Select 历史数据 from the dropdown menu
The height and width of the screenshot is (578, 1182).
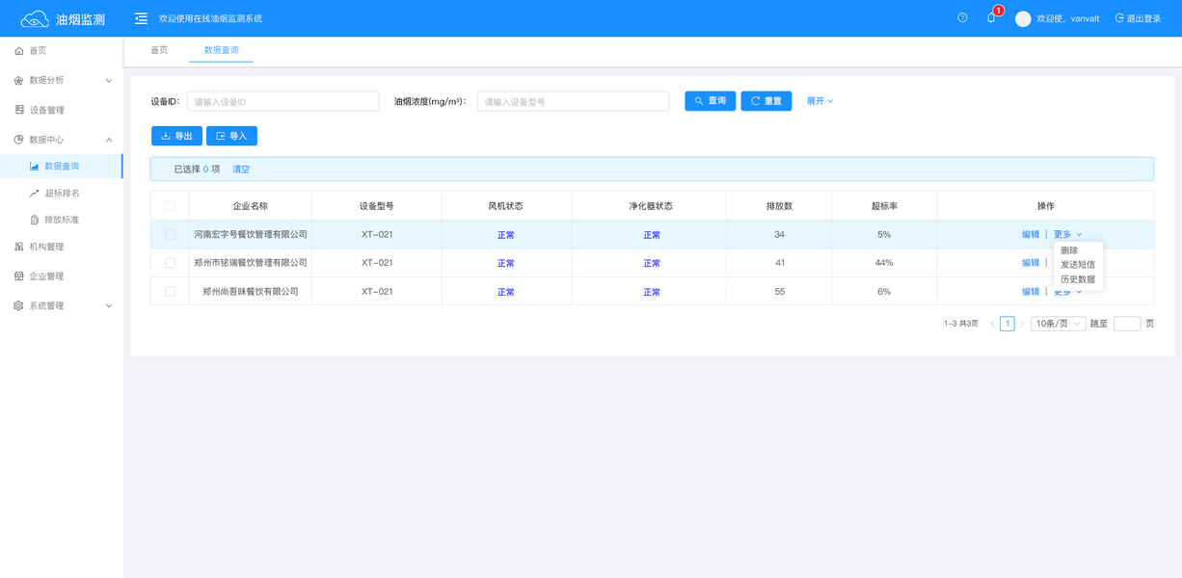pos(1078,279)
